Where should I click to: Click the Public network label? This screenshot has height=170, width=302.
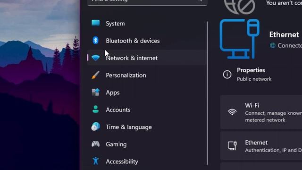click(x=254, y=79)
